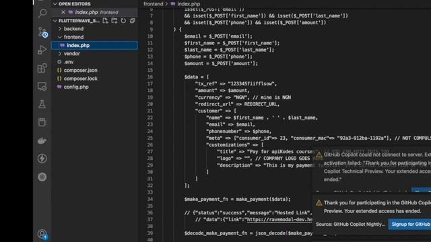431x242 pixels.
Task: Create a new folder in explorer
Action: pos(114,21)
